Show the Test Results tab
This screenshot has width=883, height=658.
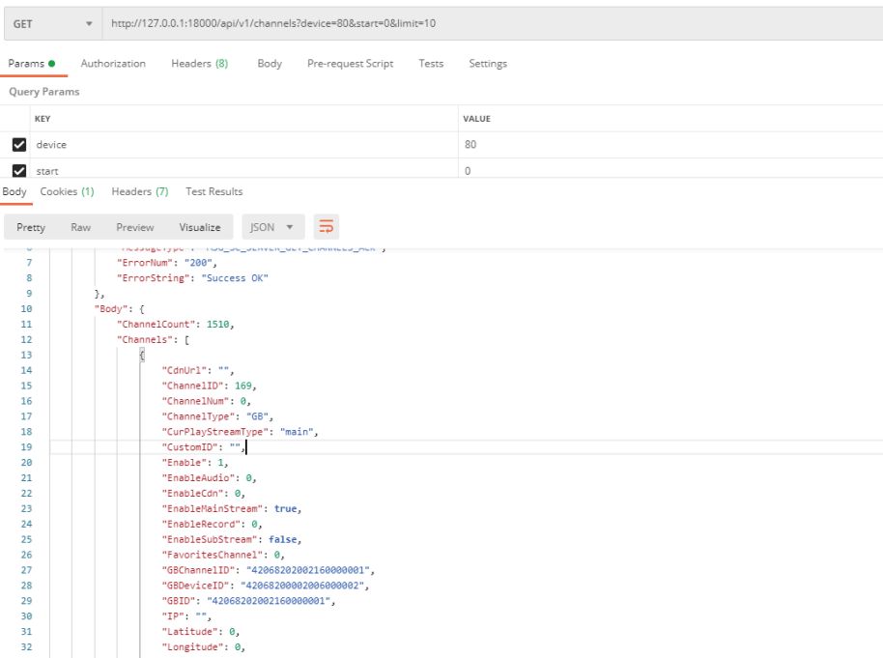click(214, 191)
